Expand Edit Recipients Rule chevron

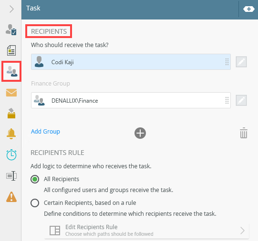coord(242,231)
